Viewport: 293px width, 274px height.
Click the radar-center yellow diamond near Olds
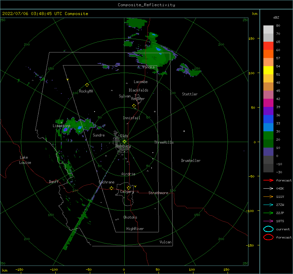point(124,142)
